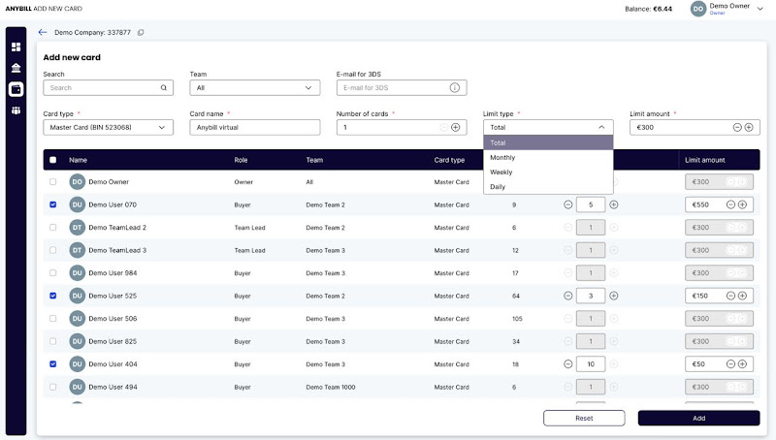Click the DT avatar of Demo TeamLead 2
This screenshot has height=440, width=776.
point(78,228)
